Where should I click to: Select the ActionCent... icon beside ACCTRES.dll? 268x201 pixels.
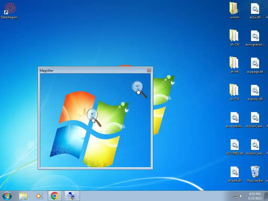[x=255, y=147]
